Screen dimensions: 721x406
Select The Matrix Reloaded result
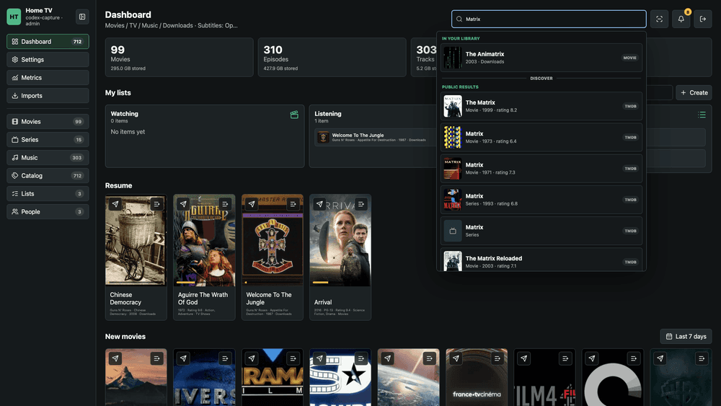click(541, 260)
